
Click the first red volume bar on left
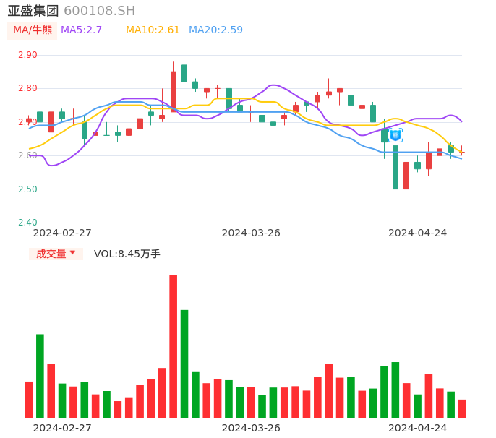pos(29,399)
